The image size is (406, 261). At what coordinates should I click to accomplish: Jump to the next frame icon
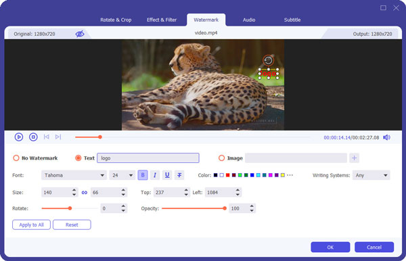coord(58,137)
